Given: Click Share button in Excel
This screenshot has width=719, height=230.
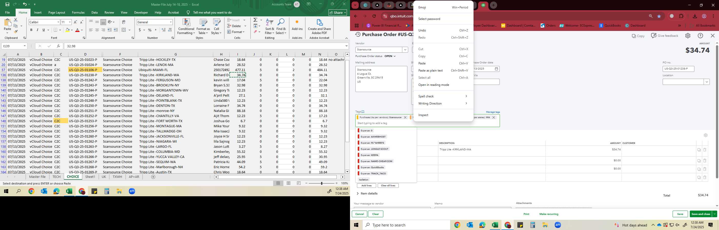Looking at the screenshot, I should 337,13.
